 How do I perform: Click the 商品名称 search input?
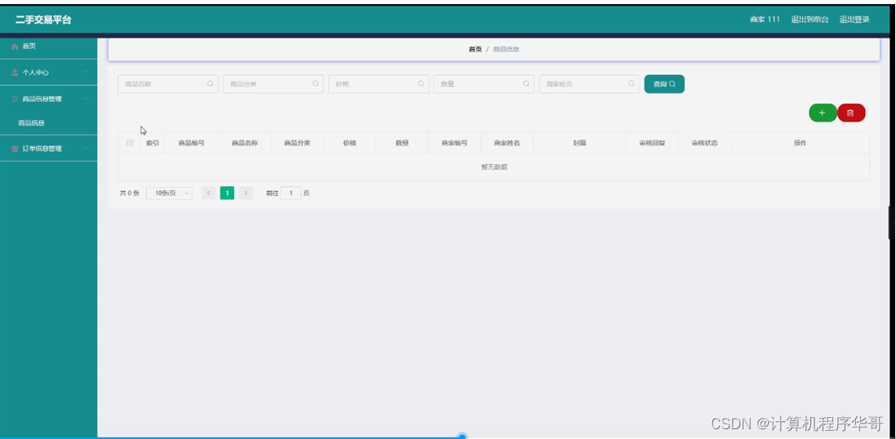(168, 84)
